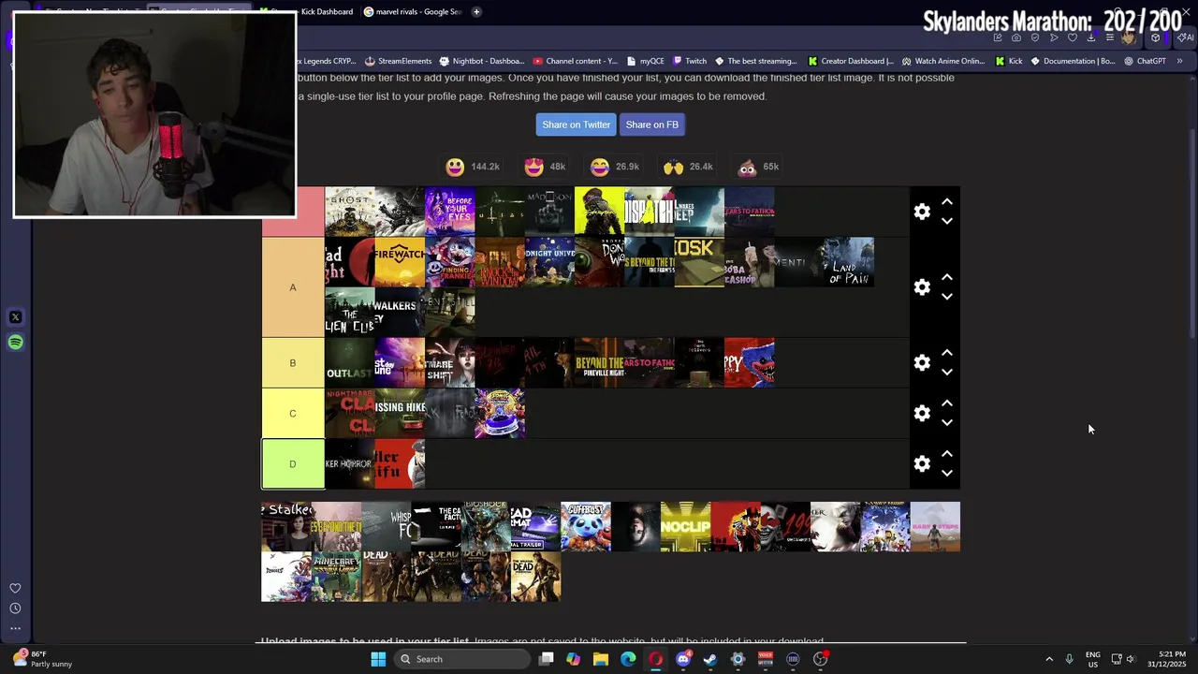Viewport: 1198px width, 674px height.
Task: Select the Outlast thumbnail in tier B
Action: [x=350, y=363]
